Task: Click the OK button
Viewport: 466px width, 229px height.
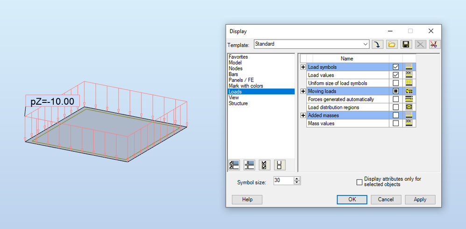Action: coord(352,199)
